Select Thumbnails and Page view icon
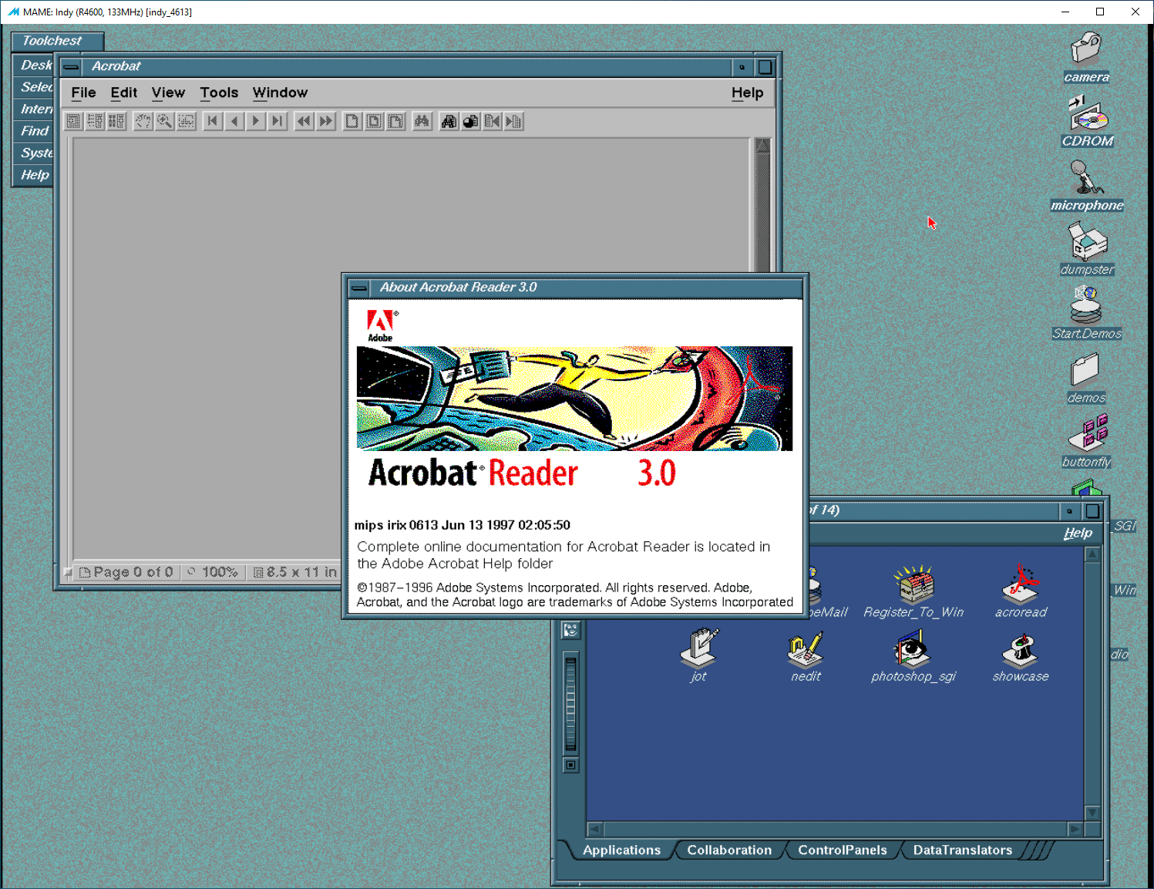1154x889 pixels. point(116,121)
